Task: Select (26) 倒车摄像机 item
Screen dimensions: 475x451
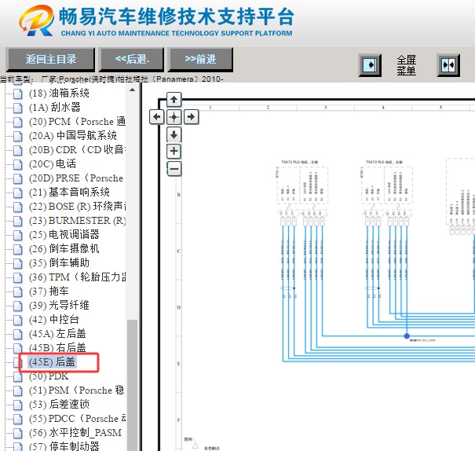Action: 64,249
